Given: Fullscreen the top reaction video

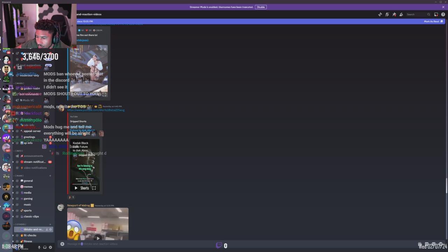Looking at the screenshot, I should tap(104, 94).
